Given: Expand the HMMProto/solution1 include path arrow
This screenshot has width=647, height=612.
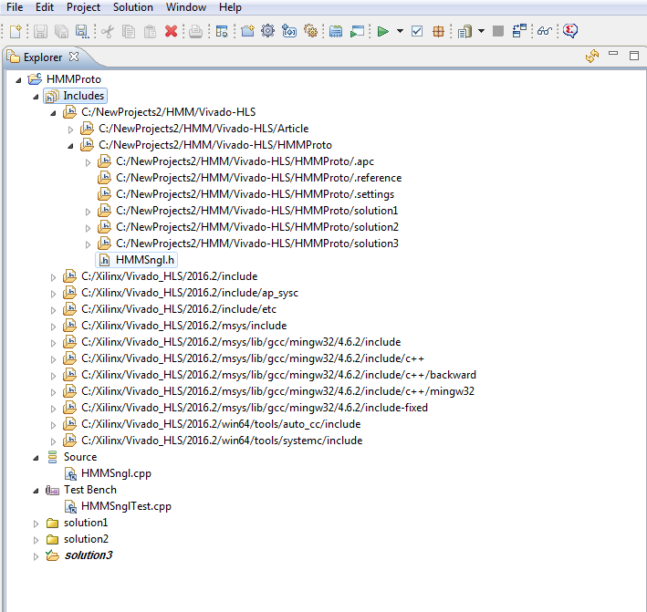Looking at the screenshot, I should pyautogui.click(x=88, y=212).
